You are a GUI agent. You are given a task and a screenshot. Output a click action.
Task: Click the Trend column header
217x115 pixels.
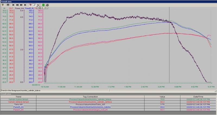(18, 97)
